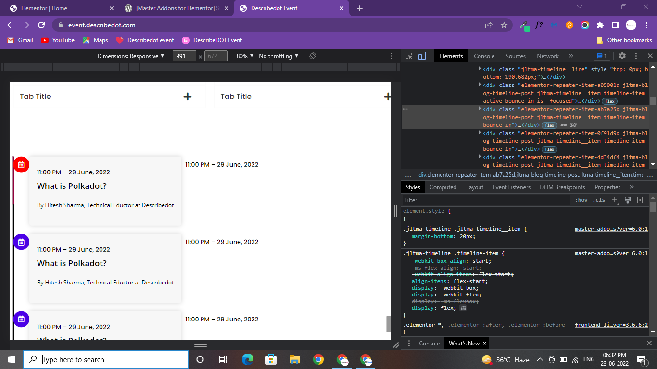Image resolution: width=657 pixels, height=369 pixels.
Task: Open Windows Start menu
Action: [12, 359]
